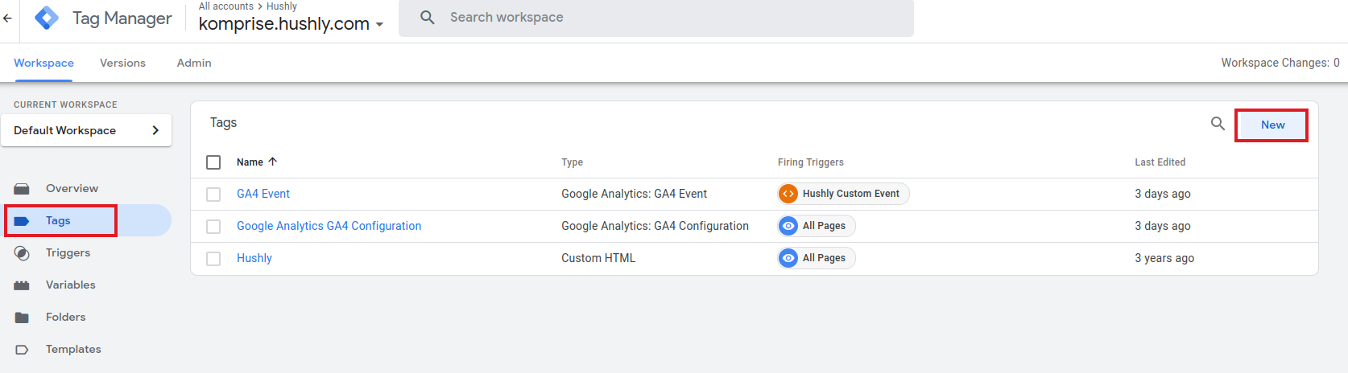Click the Templates sidebar icon

[x=22, y=350]
